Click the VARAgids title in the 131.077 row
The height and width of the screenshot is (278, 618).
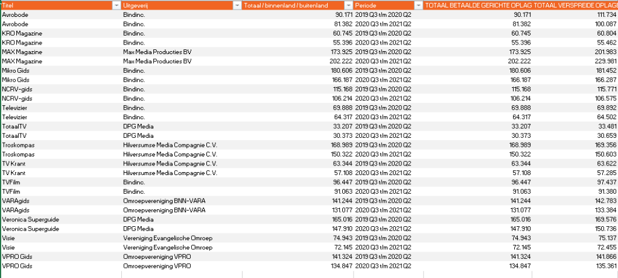[15, 211]
